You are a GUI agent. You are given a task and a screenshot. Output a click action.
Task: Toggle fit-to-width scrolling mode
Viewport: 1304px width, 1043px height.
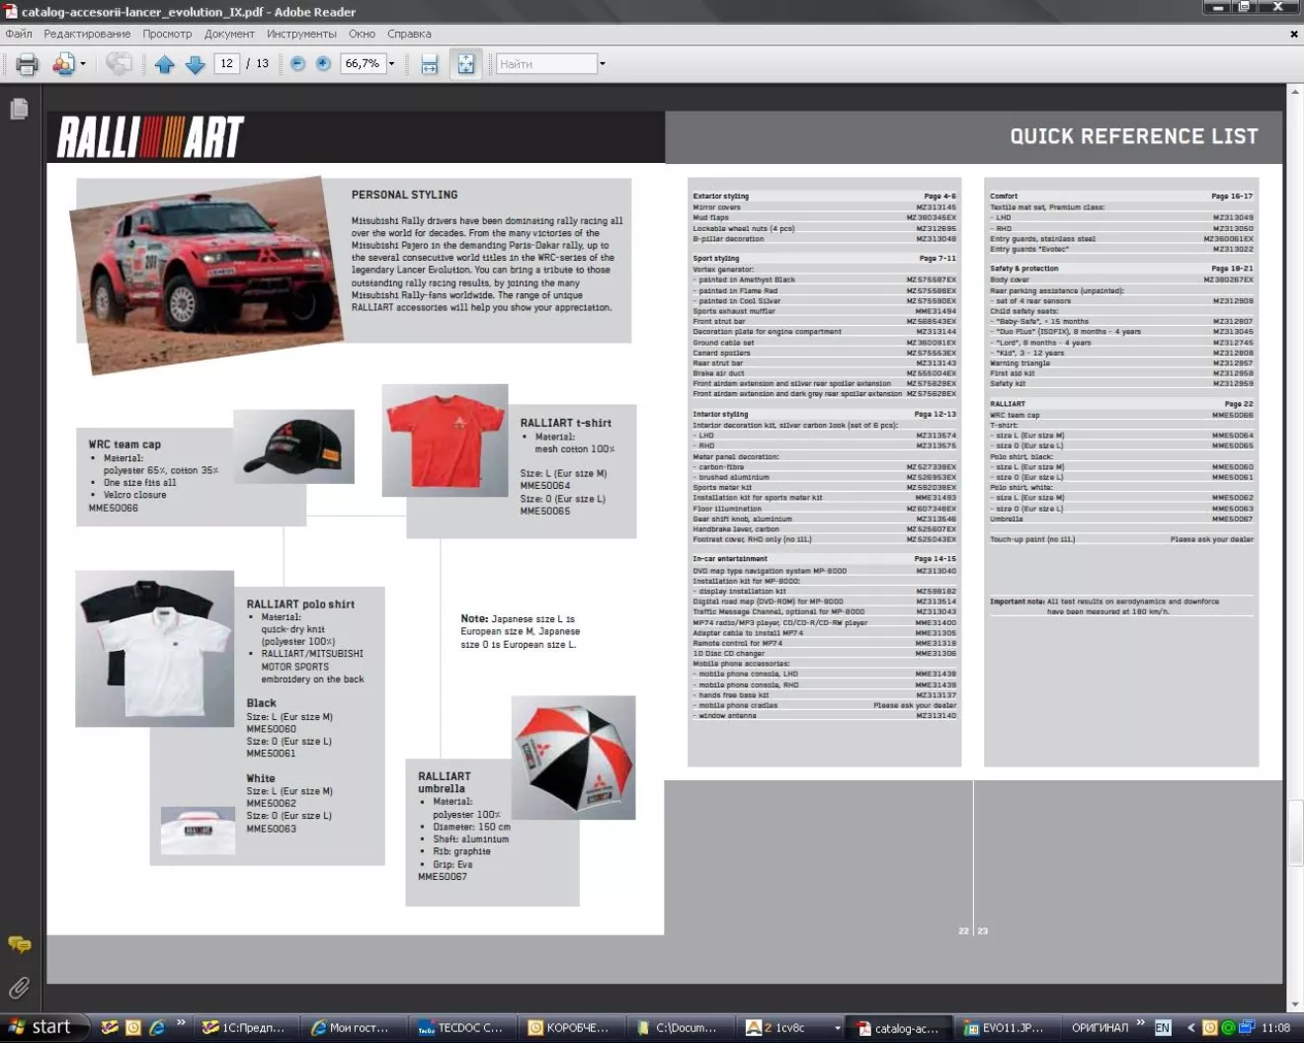pyautogui.click(x=430, y=64)
